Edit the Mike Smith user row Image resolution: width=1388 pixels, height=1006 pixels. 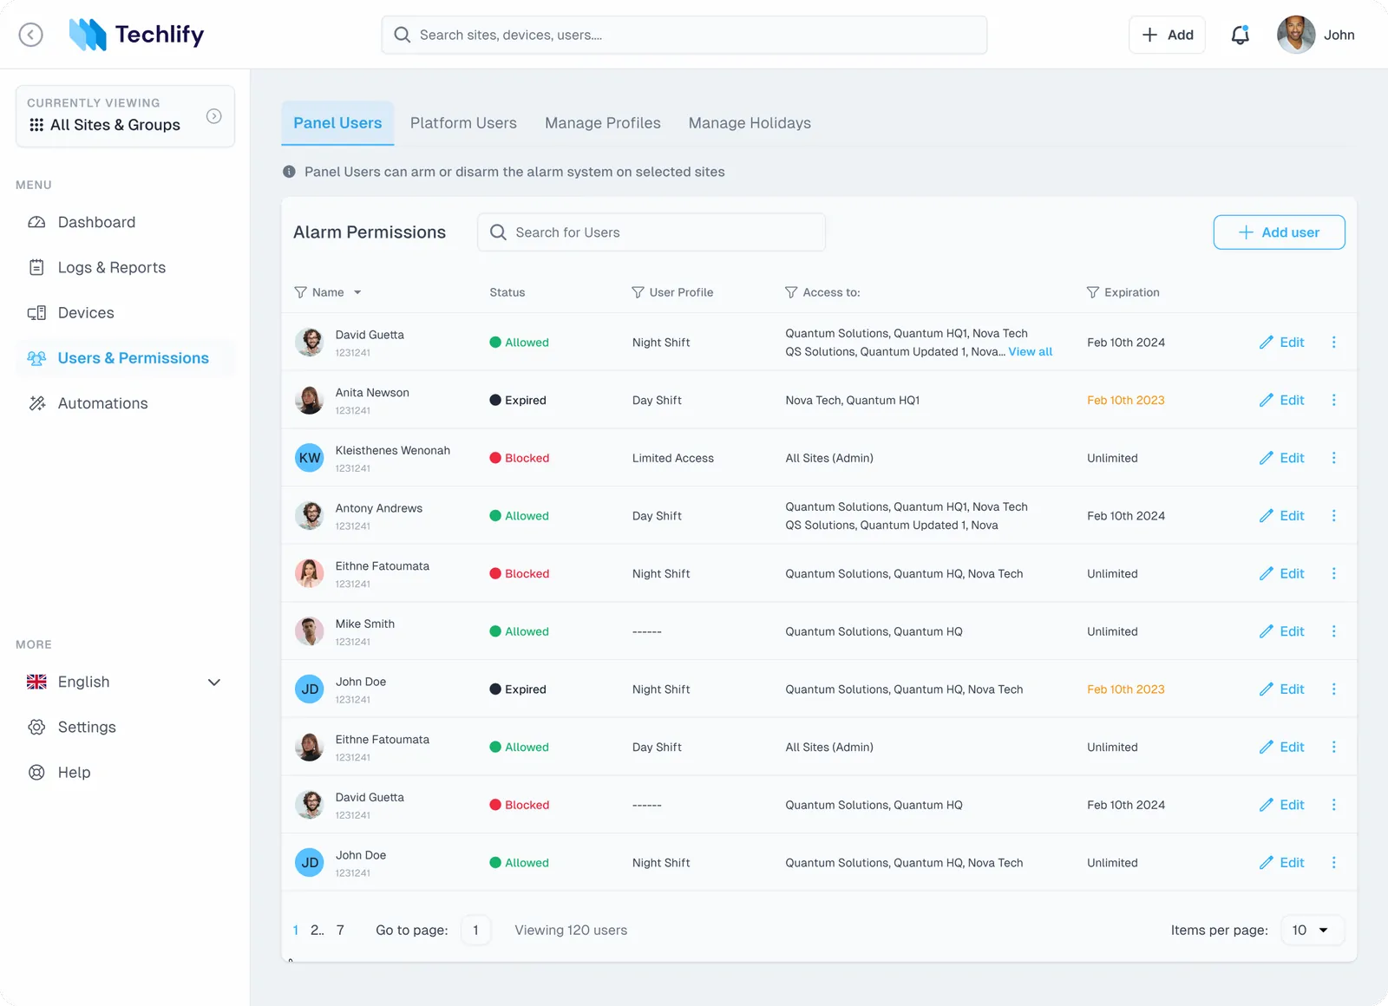1282,631
